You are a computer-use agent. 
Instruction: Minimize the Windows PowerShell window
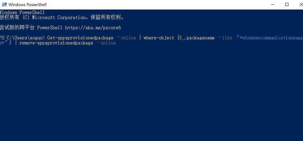273,4
